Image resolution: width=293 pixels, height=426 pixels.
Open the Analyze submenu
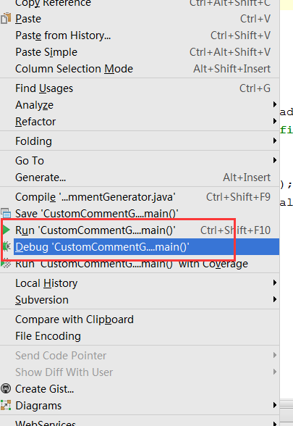pos(140,105)
